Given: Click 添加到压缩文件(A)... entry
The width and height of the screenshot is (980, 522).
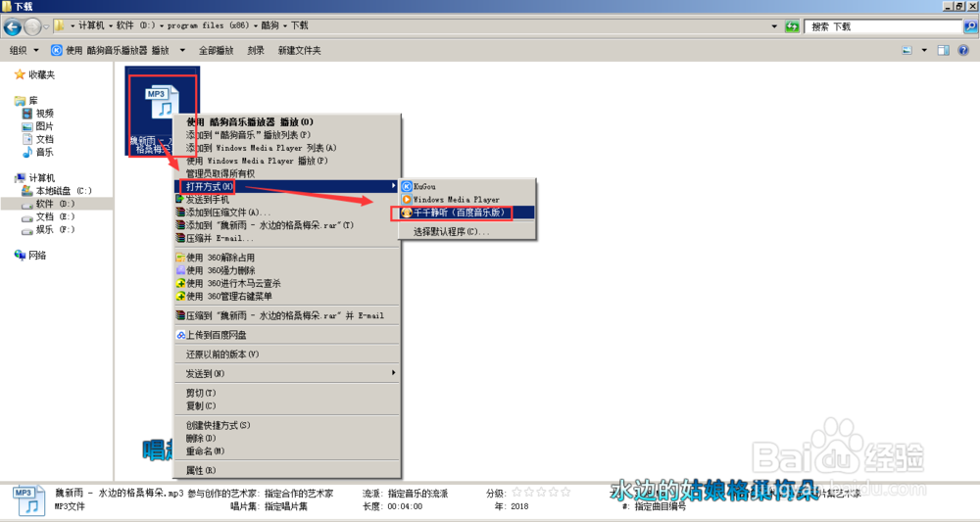Looking at the screenshot, I should [x=287, y=213].
